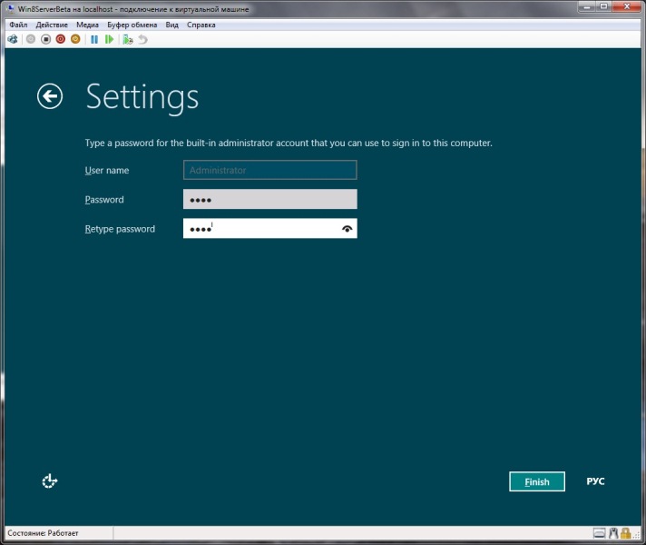Go back with the circled arrow button
This screenshot has width=646, height=545.
point(50,96)
